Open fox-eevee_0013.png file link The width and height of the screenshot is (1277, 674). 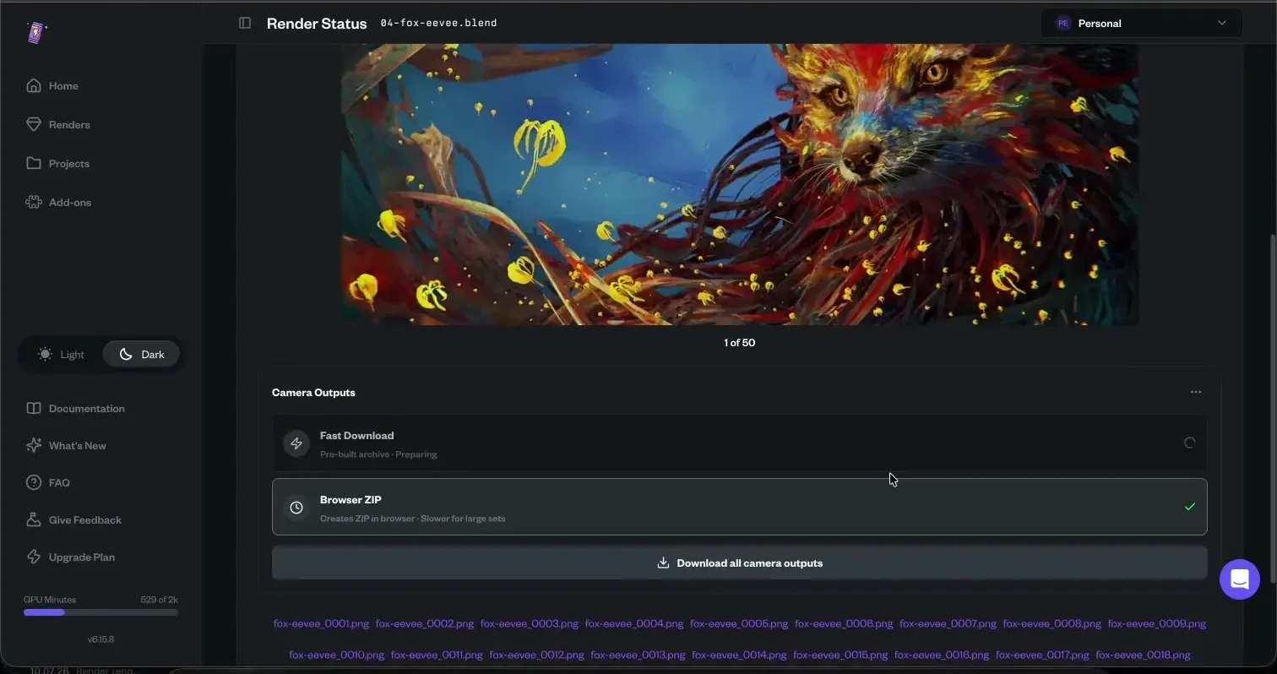pyautogui.click(x=638, y=655)
